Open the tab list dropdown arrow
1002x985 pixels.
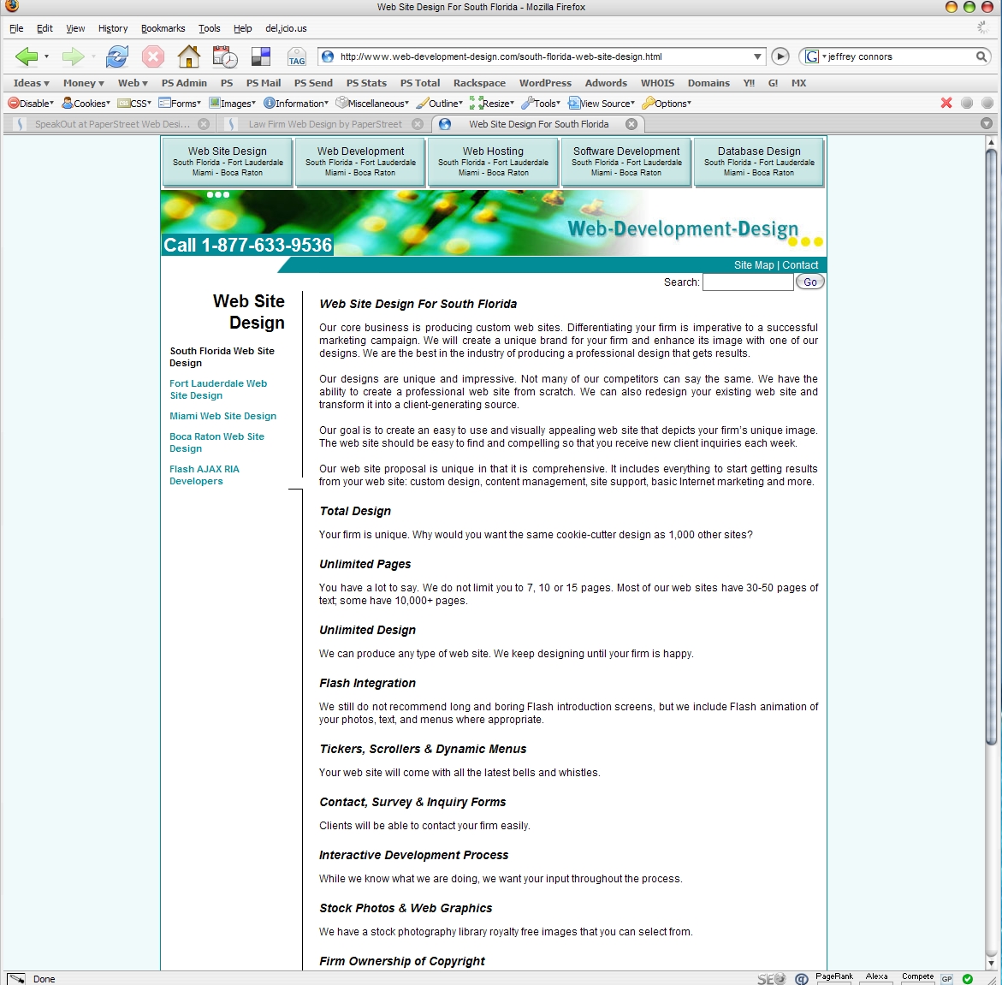(x=986, y=124)
